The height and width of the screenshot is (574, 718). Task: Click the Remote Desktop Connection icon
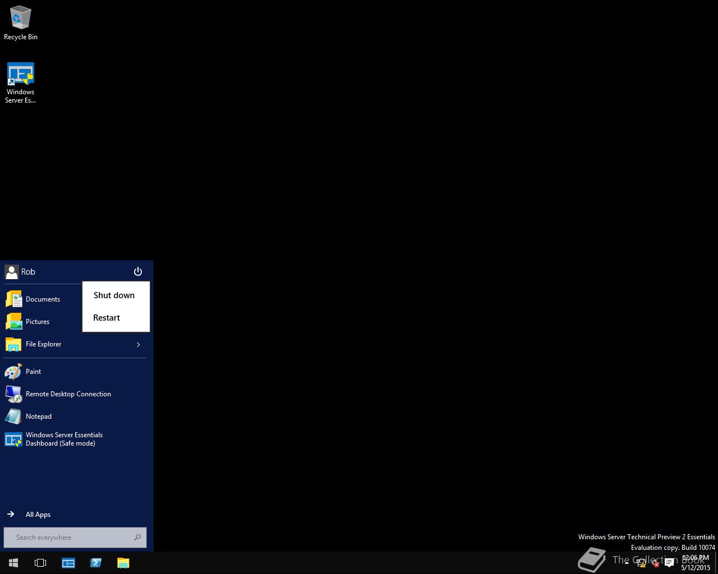click(13, 394)
